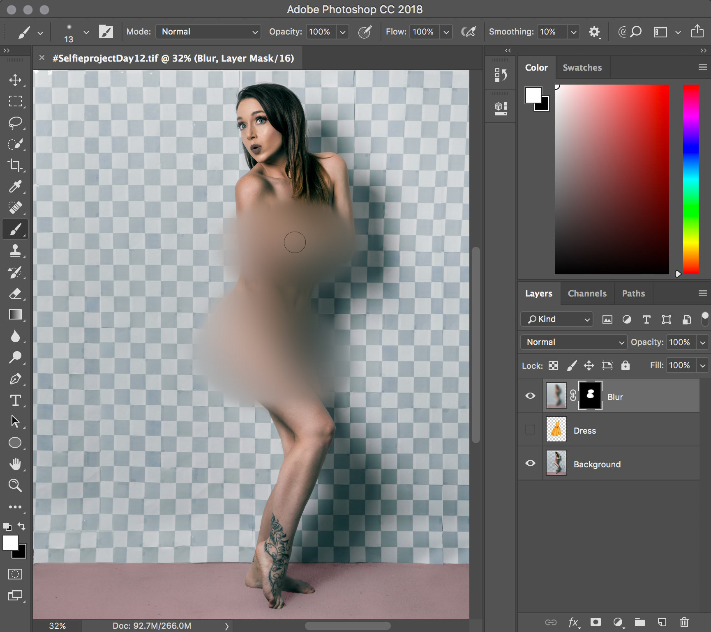
Task: Switch to the Channels tab
Action: point(587,293)
